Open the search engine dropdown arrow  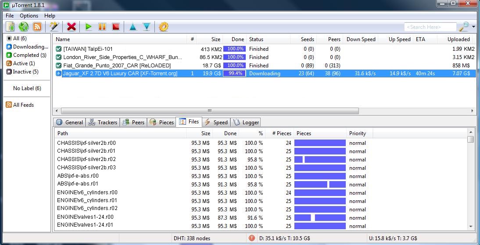[473, 27]
